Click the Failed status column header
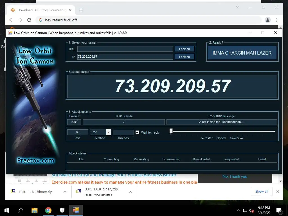288x216 pixels. click(262, 159)
